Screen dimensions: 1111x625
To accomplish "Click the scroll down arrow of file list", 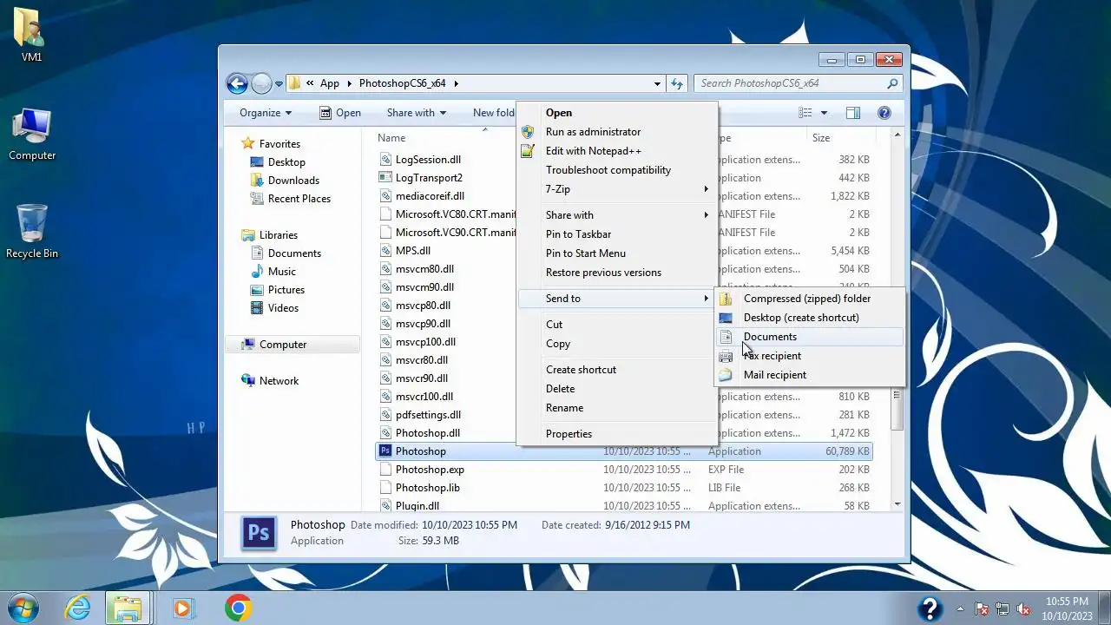I will point(897,504).
